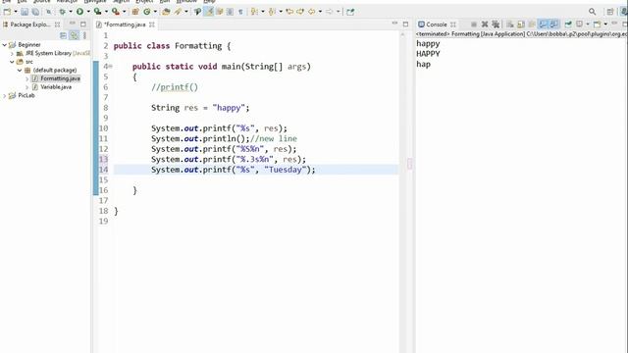
Task: Toggle Scroll Lock in Console toolbar
Action: tap(521, 25)
